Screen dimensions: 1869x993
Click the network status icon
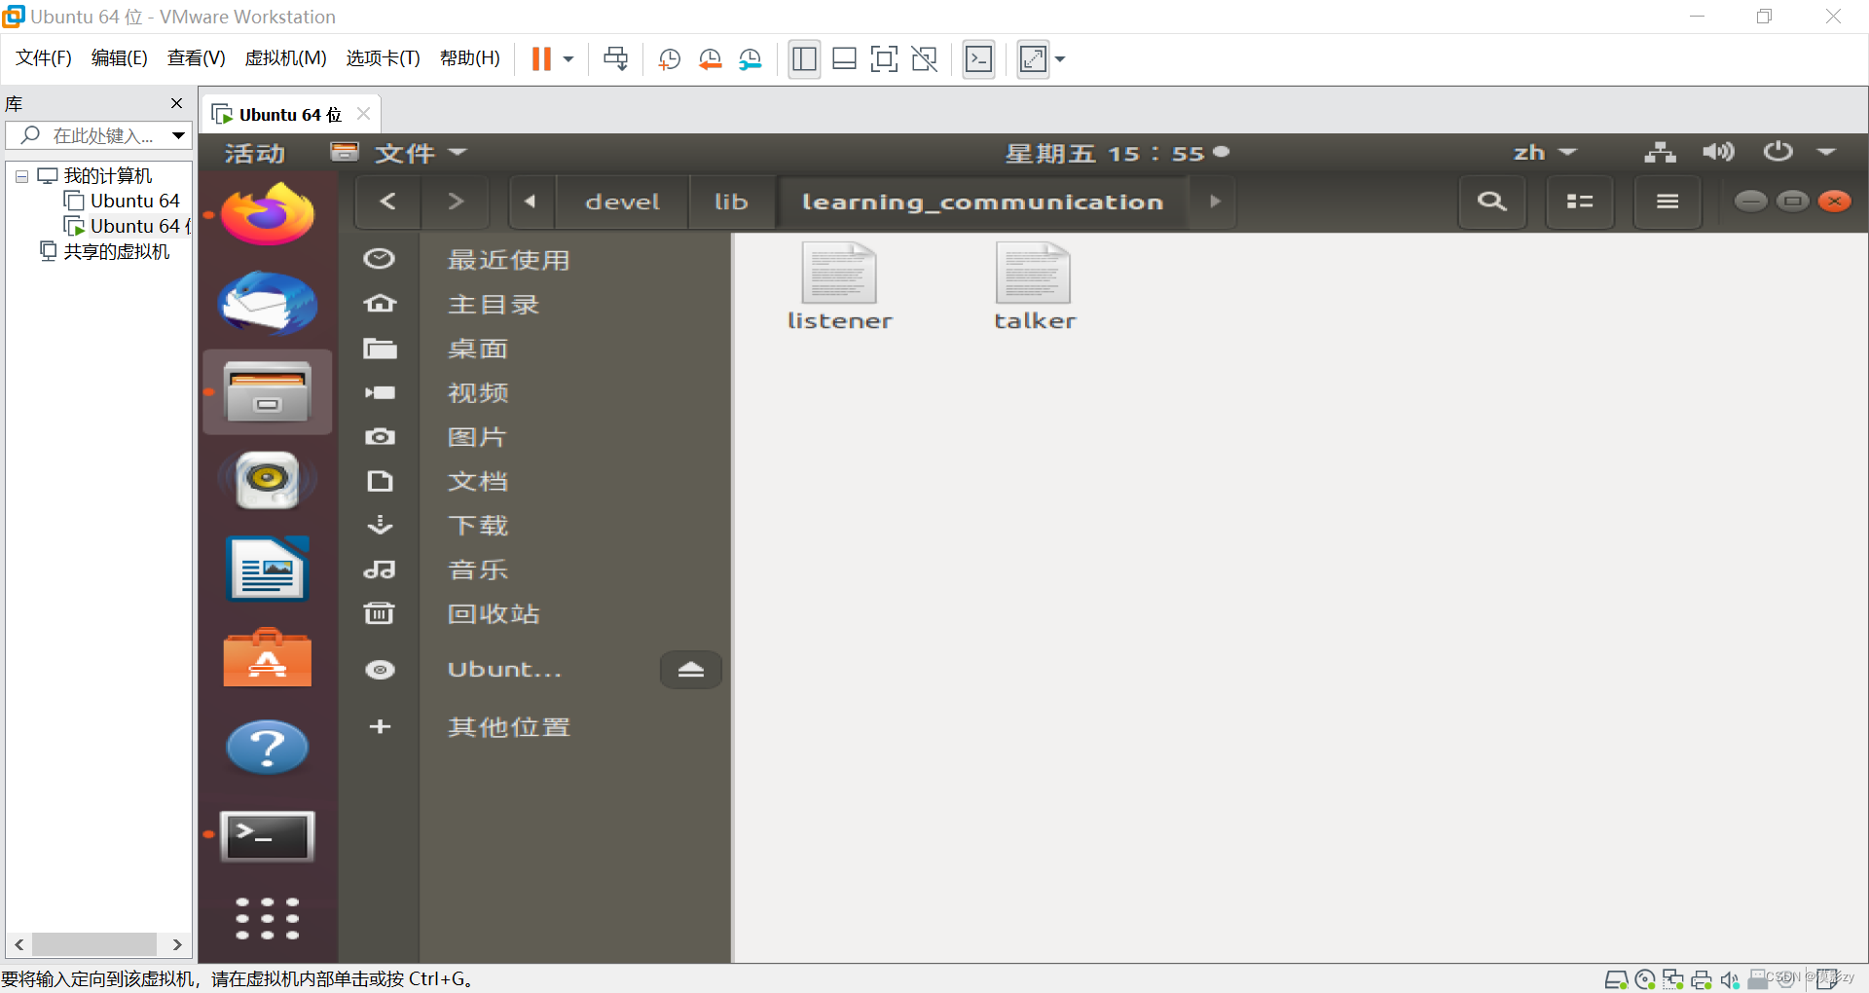1660,152
